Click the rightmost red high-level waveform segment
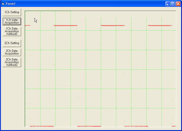This screenshot has height=131, width=182. click(160, 25)
